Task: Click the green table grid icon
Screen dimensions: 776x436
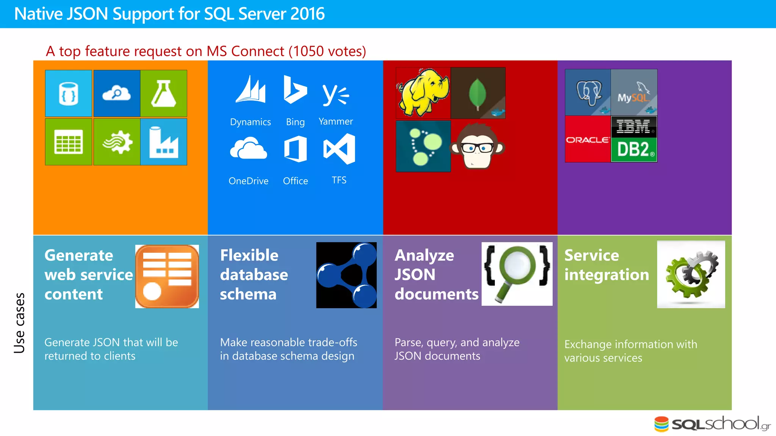Action: coord(69,142)
